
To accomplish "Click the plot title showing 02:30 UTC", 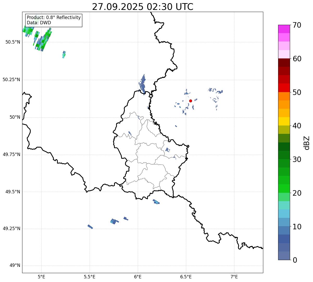I will 142,7.
